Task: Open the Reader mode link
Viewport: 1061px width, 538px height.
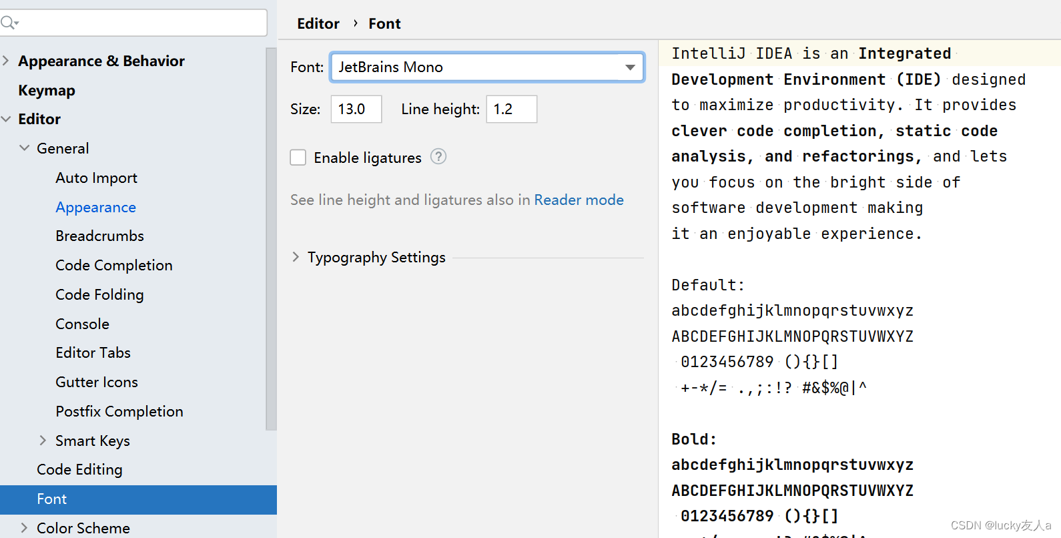Action: (x=579, y=200)
